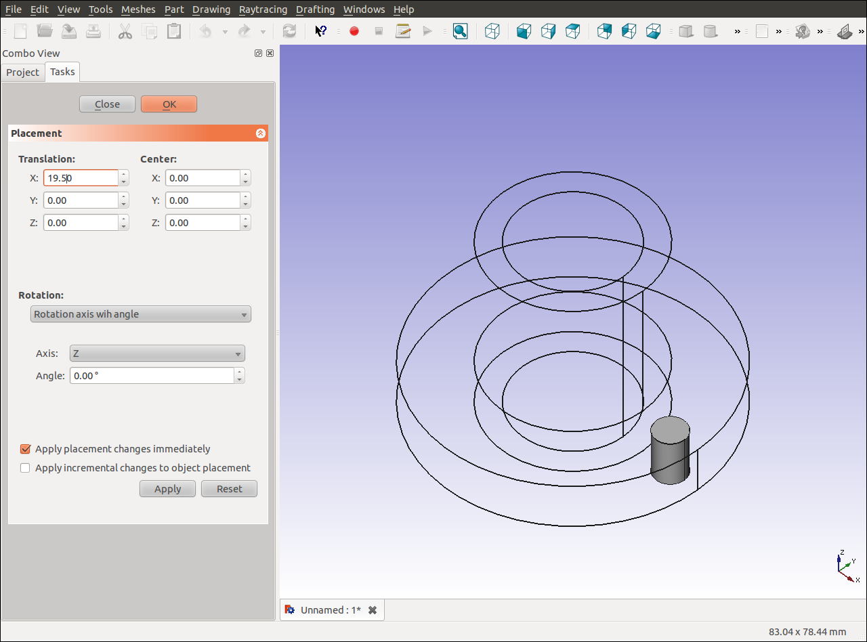Increase Translation X with the up stepper
Image resolution: width=867 pixels, height=642 pixels.
coord(123,174)
